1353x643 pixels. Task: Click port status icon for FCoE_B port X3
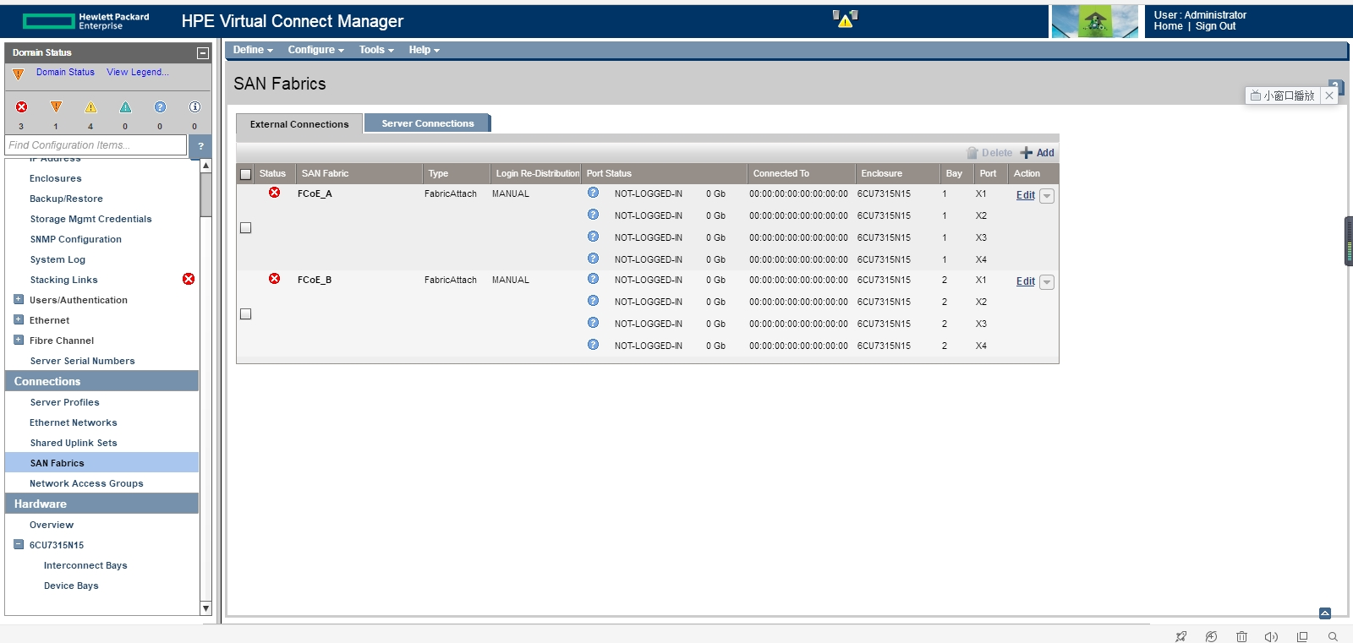[594, 323]
